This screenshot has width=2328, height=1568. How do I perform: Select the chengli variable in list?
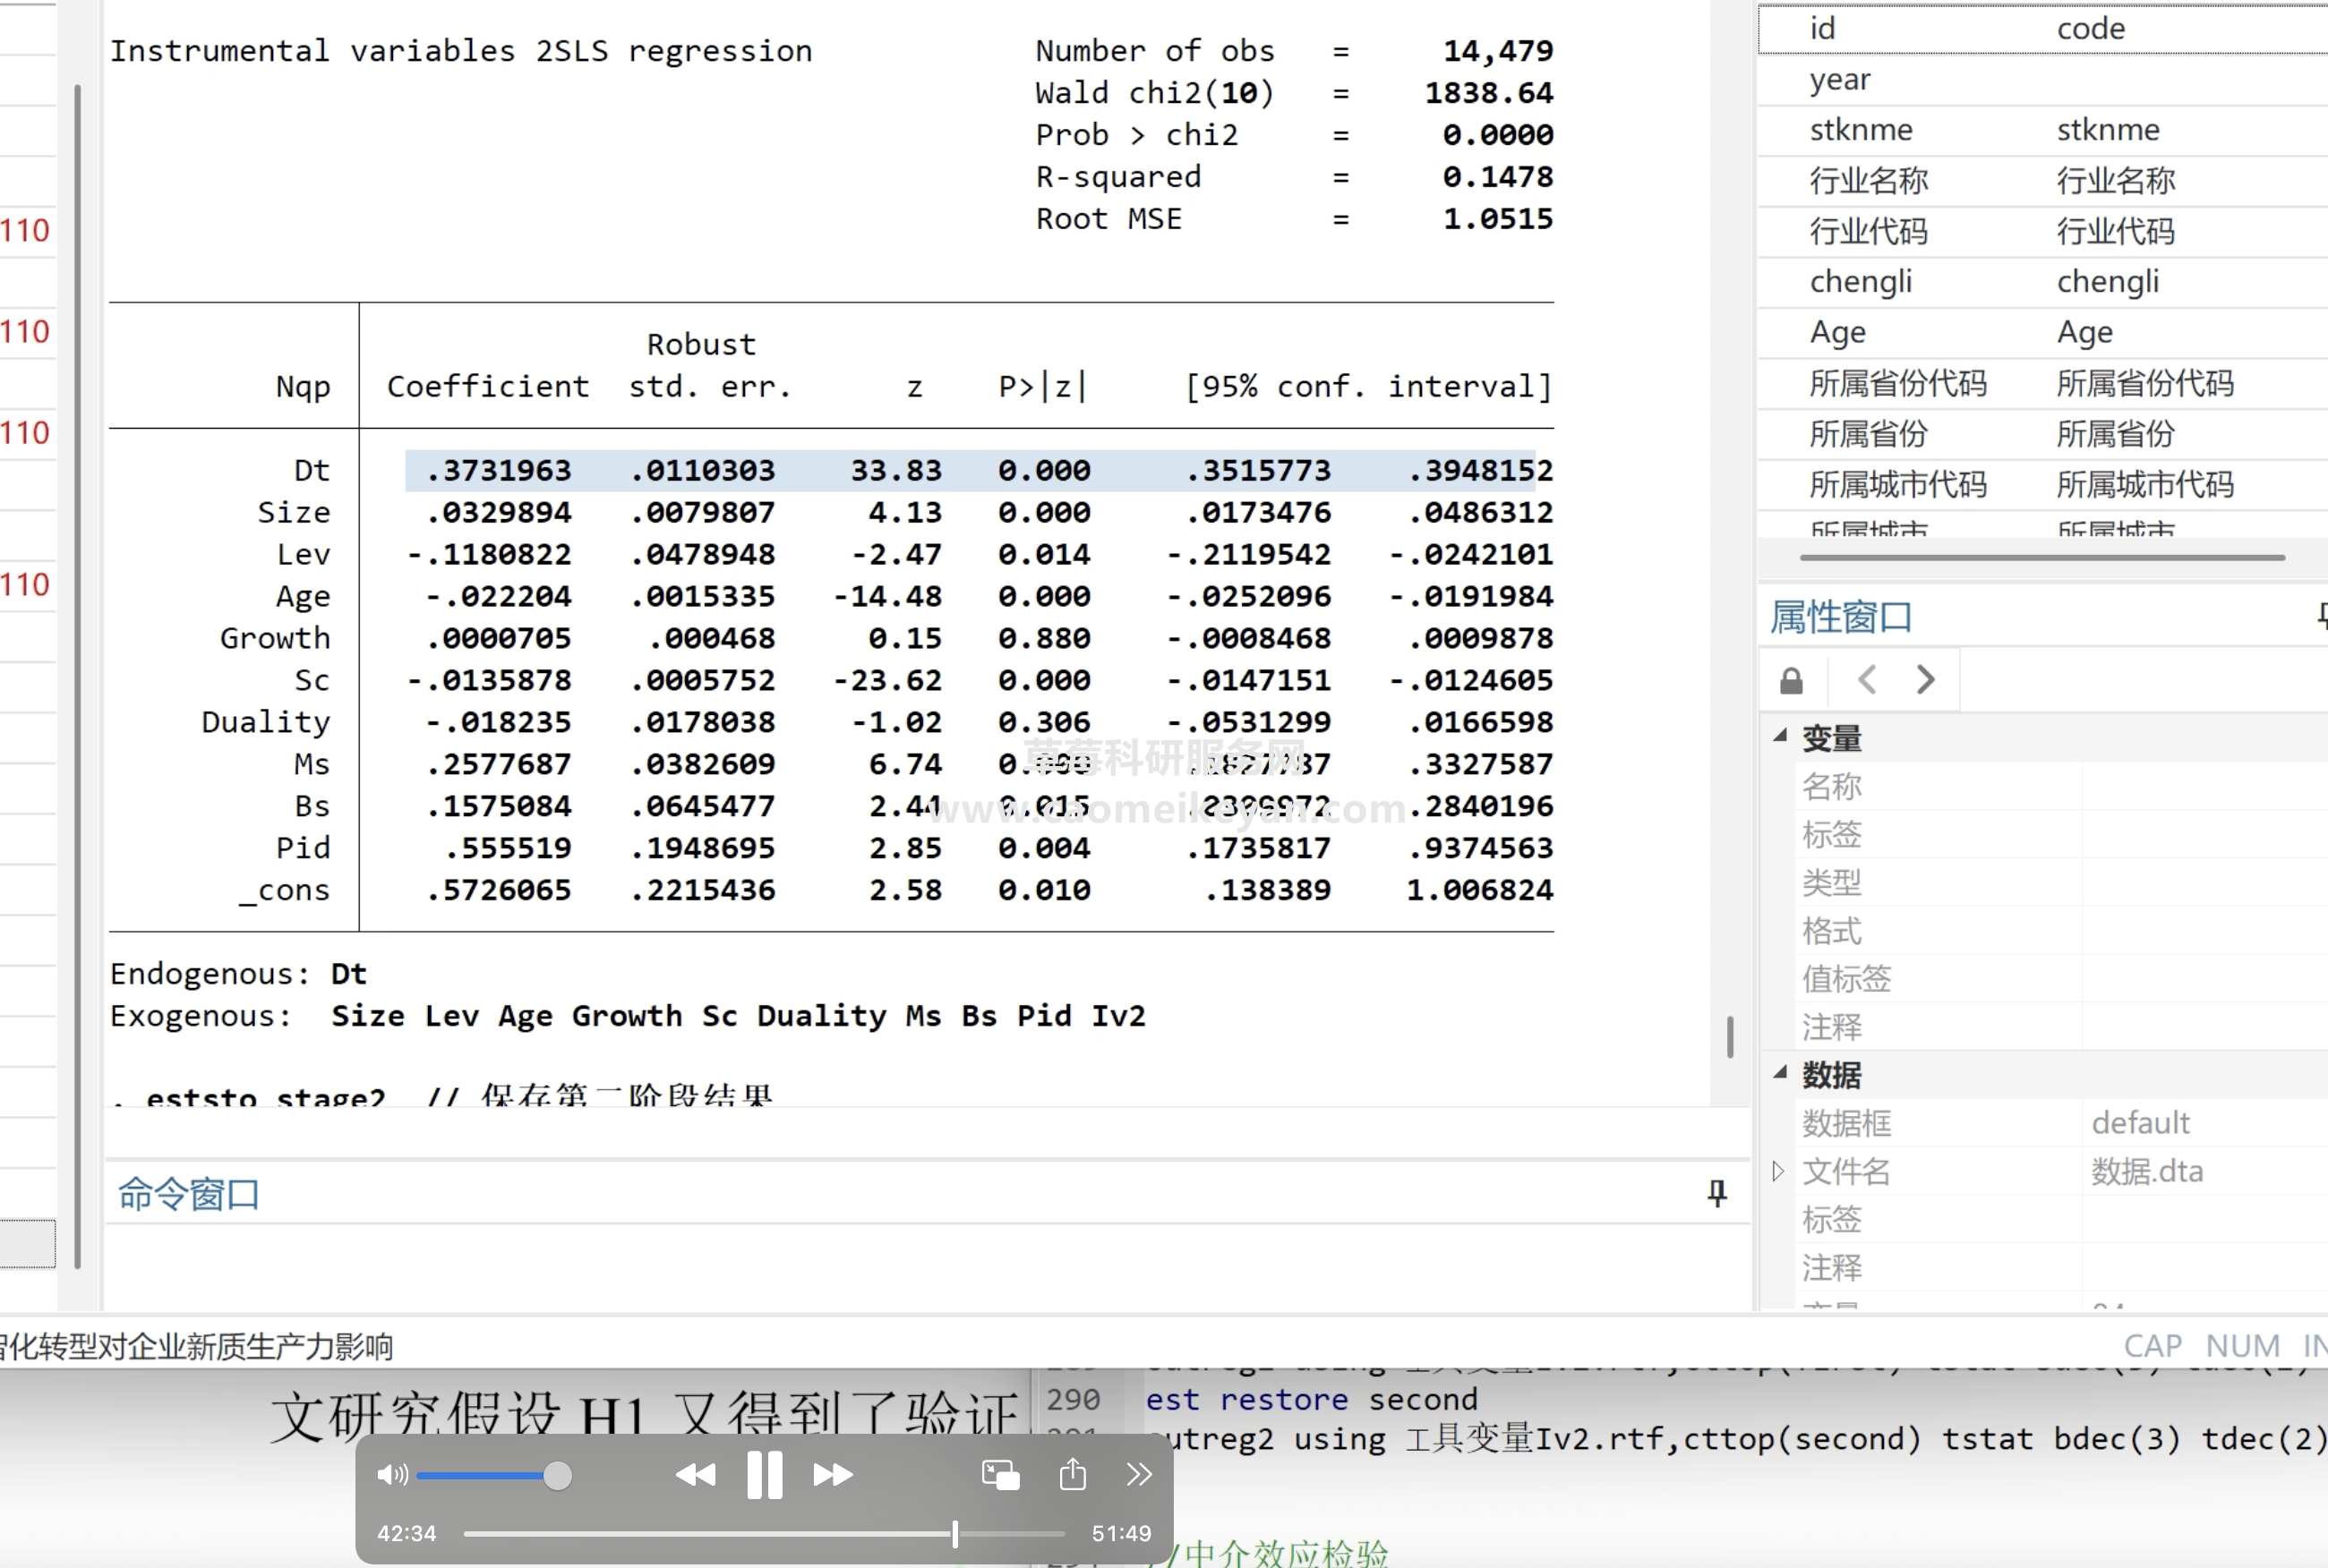1861,282
